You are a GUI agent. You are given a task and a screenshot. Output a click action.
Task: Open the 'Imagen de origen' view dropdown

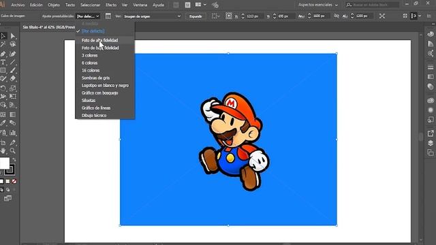click(x=152, y=16)
